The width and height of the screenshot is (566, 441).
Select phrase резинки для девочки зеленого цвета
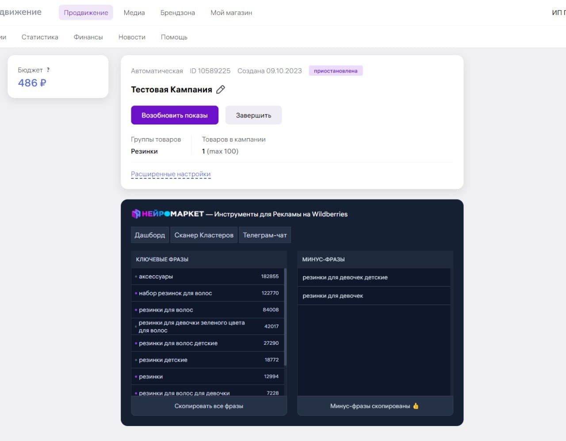coord(207,327)
